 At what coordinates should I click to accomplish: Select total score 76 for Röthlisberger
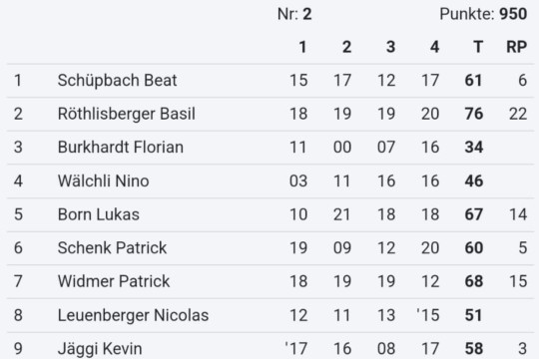click(474, 114)
